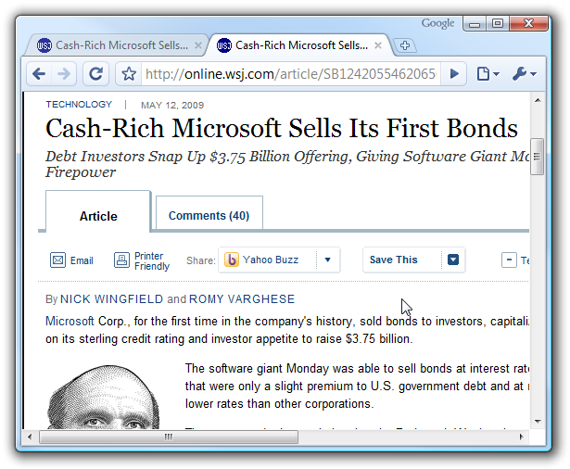This screenshot has height=469, width=570.
Task: Select the second Cash-Rich Microsoft Sells tab
Action: pyautogui.click(x=298, y=45)
